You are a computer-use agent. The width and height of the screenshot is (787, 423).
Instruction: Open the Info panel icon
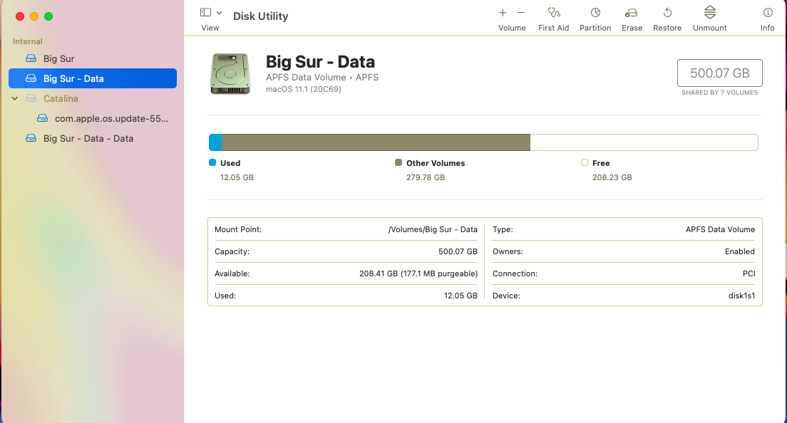(x=768, y=13)
